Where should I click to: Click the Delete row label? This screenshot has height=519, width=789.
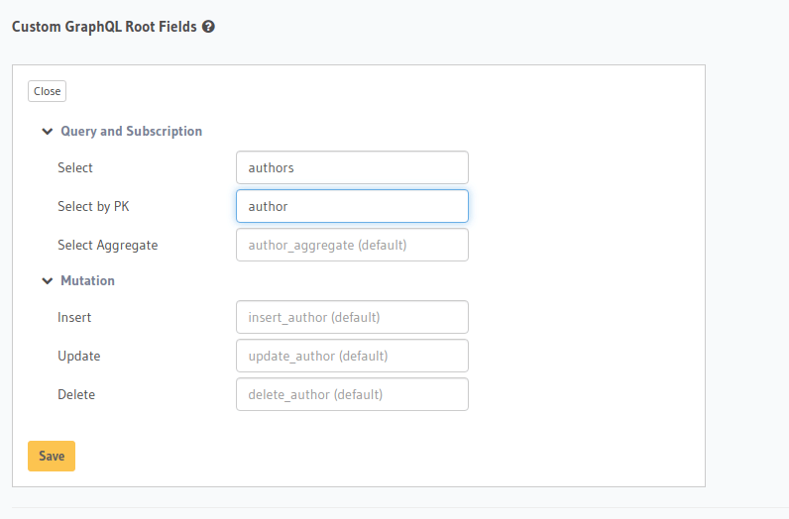point(76,394)
